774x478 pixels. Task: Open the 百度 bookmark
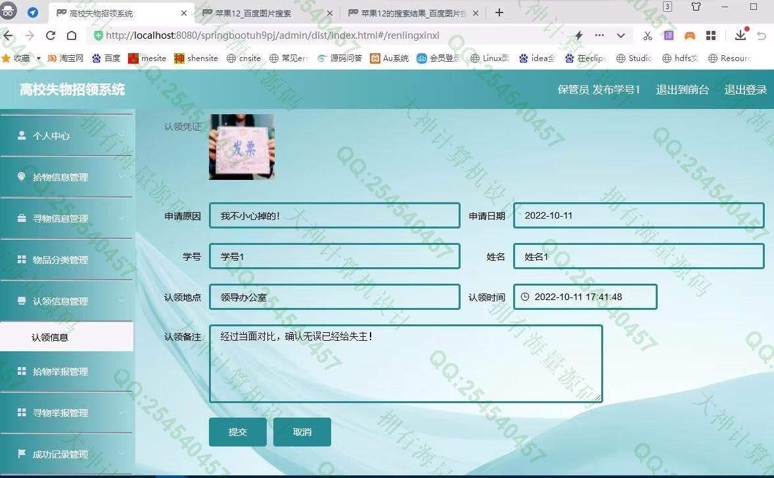[106, 58]
